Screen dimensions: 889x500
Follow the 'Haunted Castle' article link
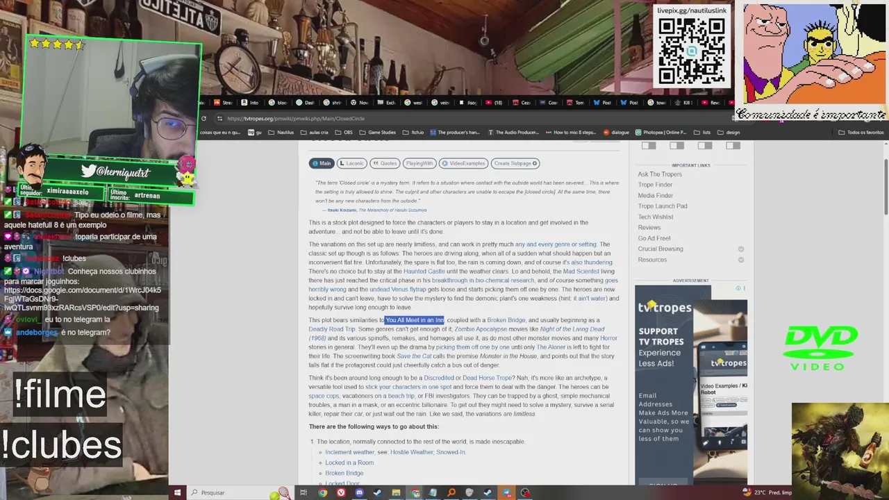pyautogui.click(x=424, y=272)
